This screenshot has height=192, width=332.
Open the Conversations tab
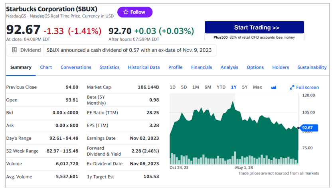[76, 67]
